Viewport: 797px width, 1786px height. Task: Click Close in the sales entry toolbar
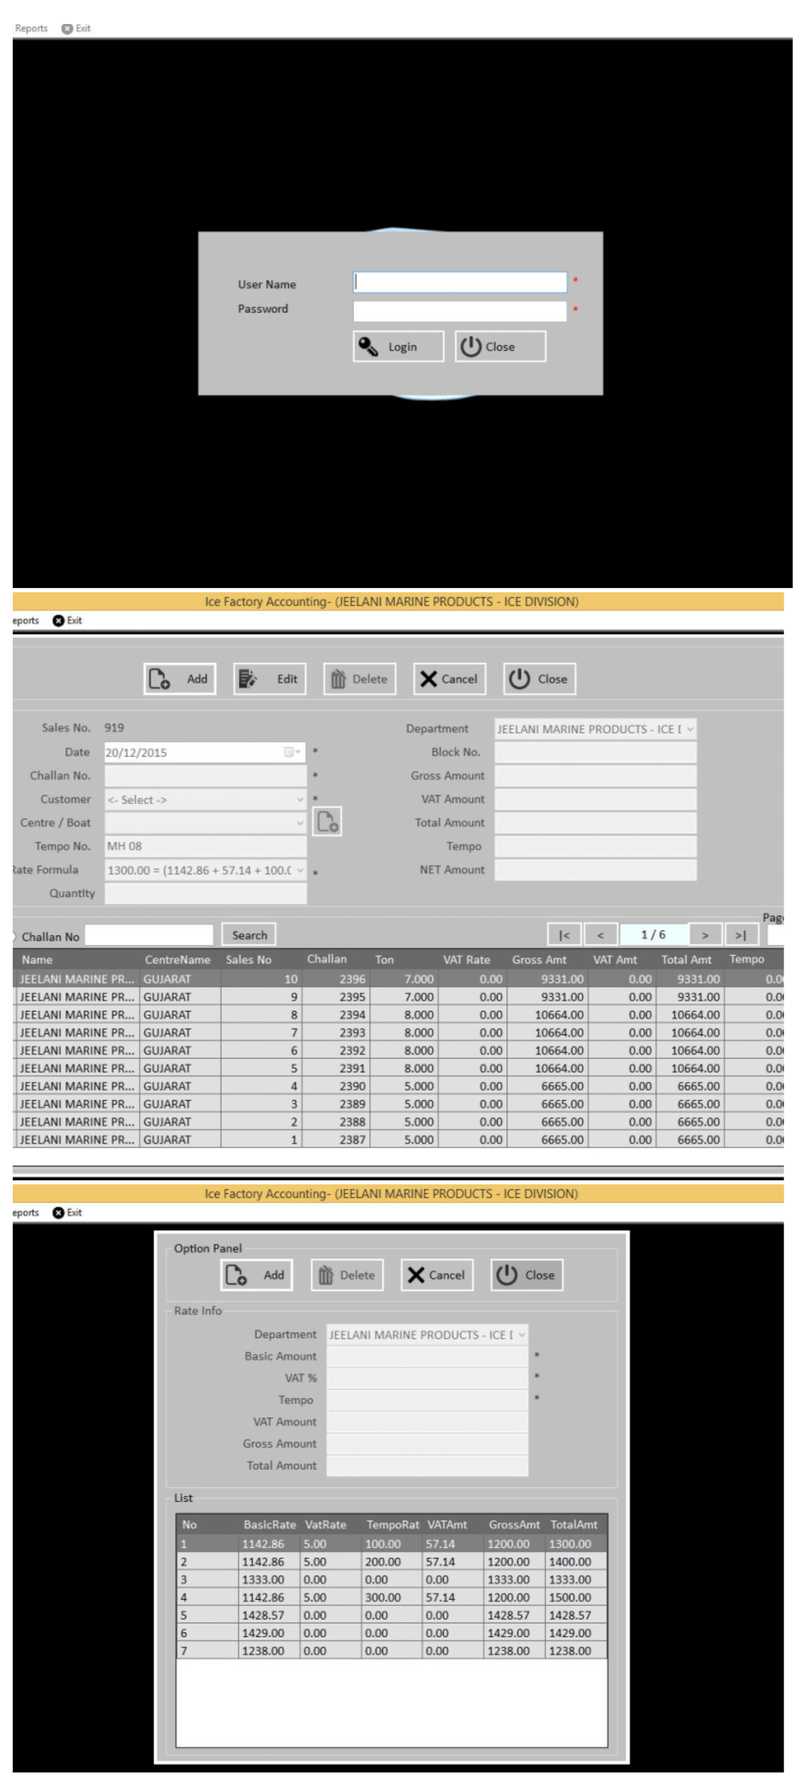539,679
